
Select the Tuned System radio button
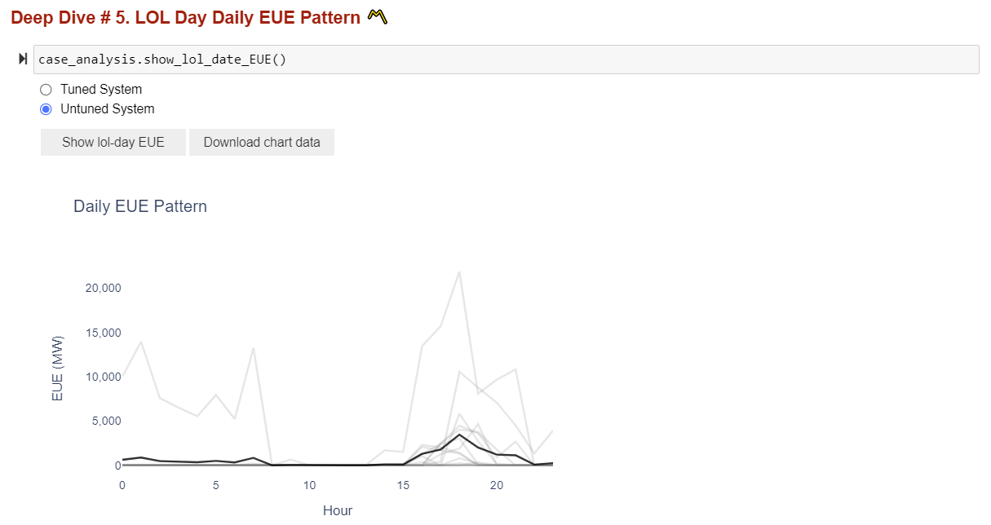pyautogui.click(x=46, y=90)
